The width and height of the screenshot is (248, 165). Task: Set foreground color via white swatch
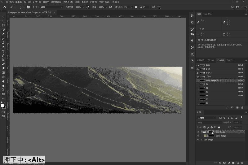pos(2,106)
